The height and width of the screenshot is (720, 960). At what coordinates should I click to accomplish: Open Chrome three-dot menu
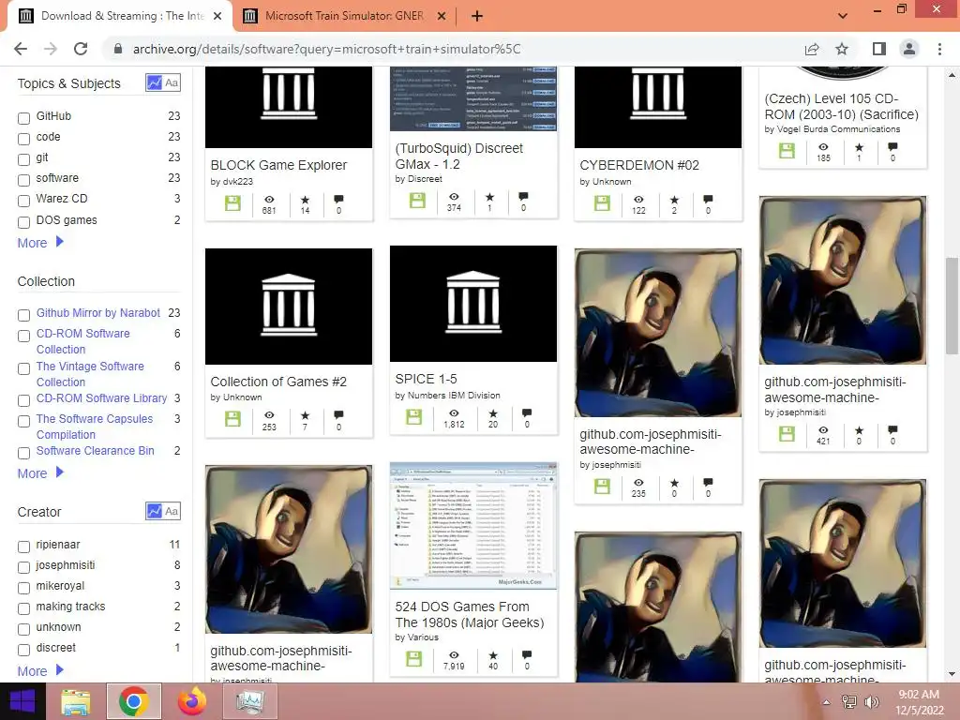coord(939,49)
